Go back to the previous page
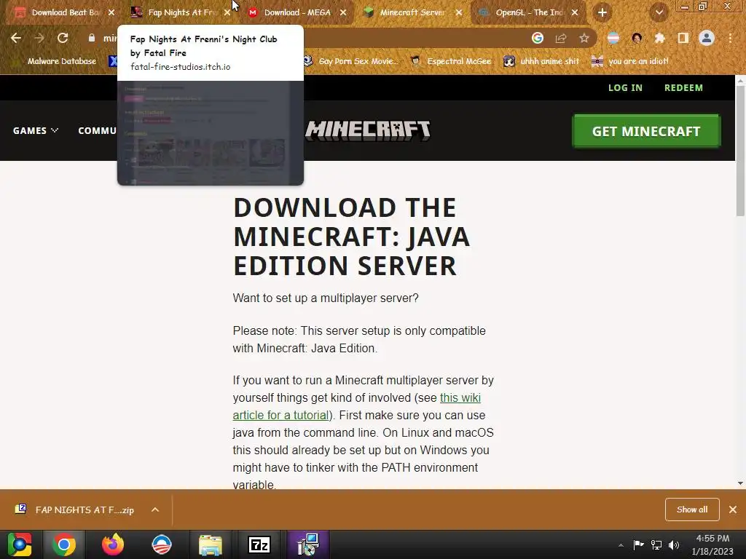 16,38
